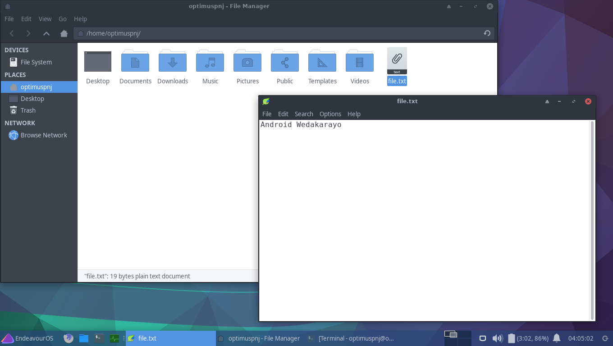Open the Desktop folder icon in file view
613x346 pixels.
pyautogui.click(x=98, y=62)
